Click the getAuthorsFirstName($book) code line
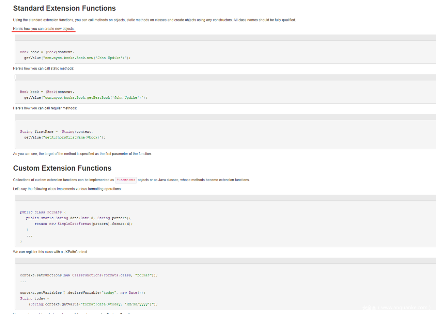436x314 pixels. (x=65, y=138)
